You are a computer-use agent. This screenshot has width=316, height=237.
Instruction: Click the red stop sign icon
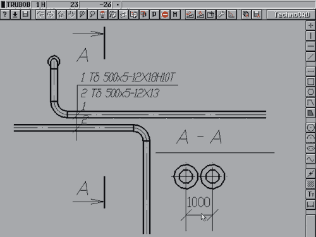click(x=165, y=15)
